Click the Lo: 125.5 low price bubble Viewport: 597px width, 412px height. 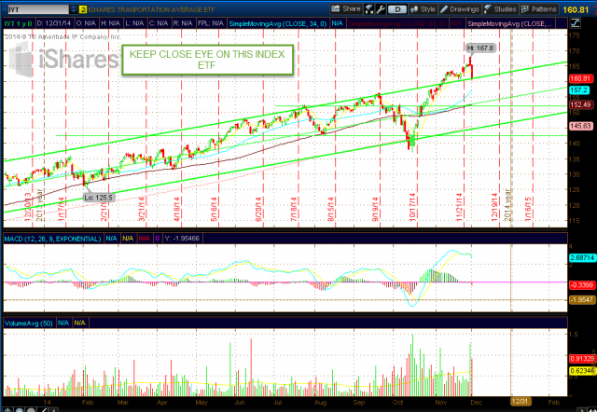(x=99, y=198)
